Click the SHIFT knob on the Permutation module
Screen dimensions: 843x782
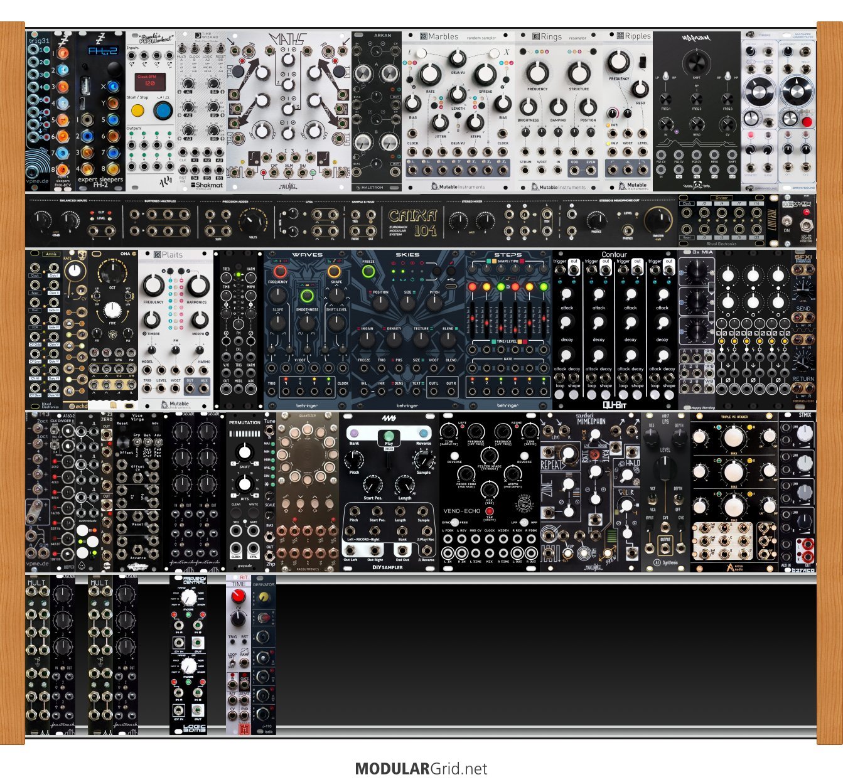click(x=245, y=451)
